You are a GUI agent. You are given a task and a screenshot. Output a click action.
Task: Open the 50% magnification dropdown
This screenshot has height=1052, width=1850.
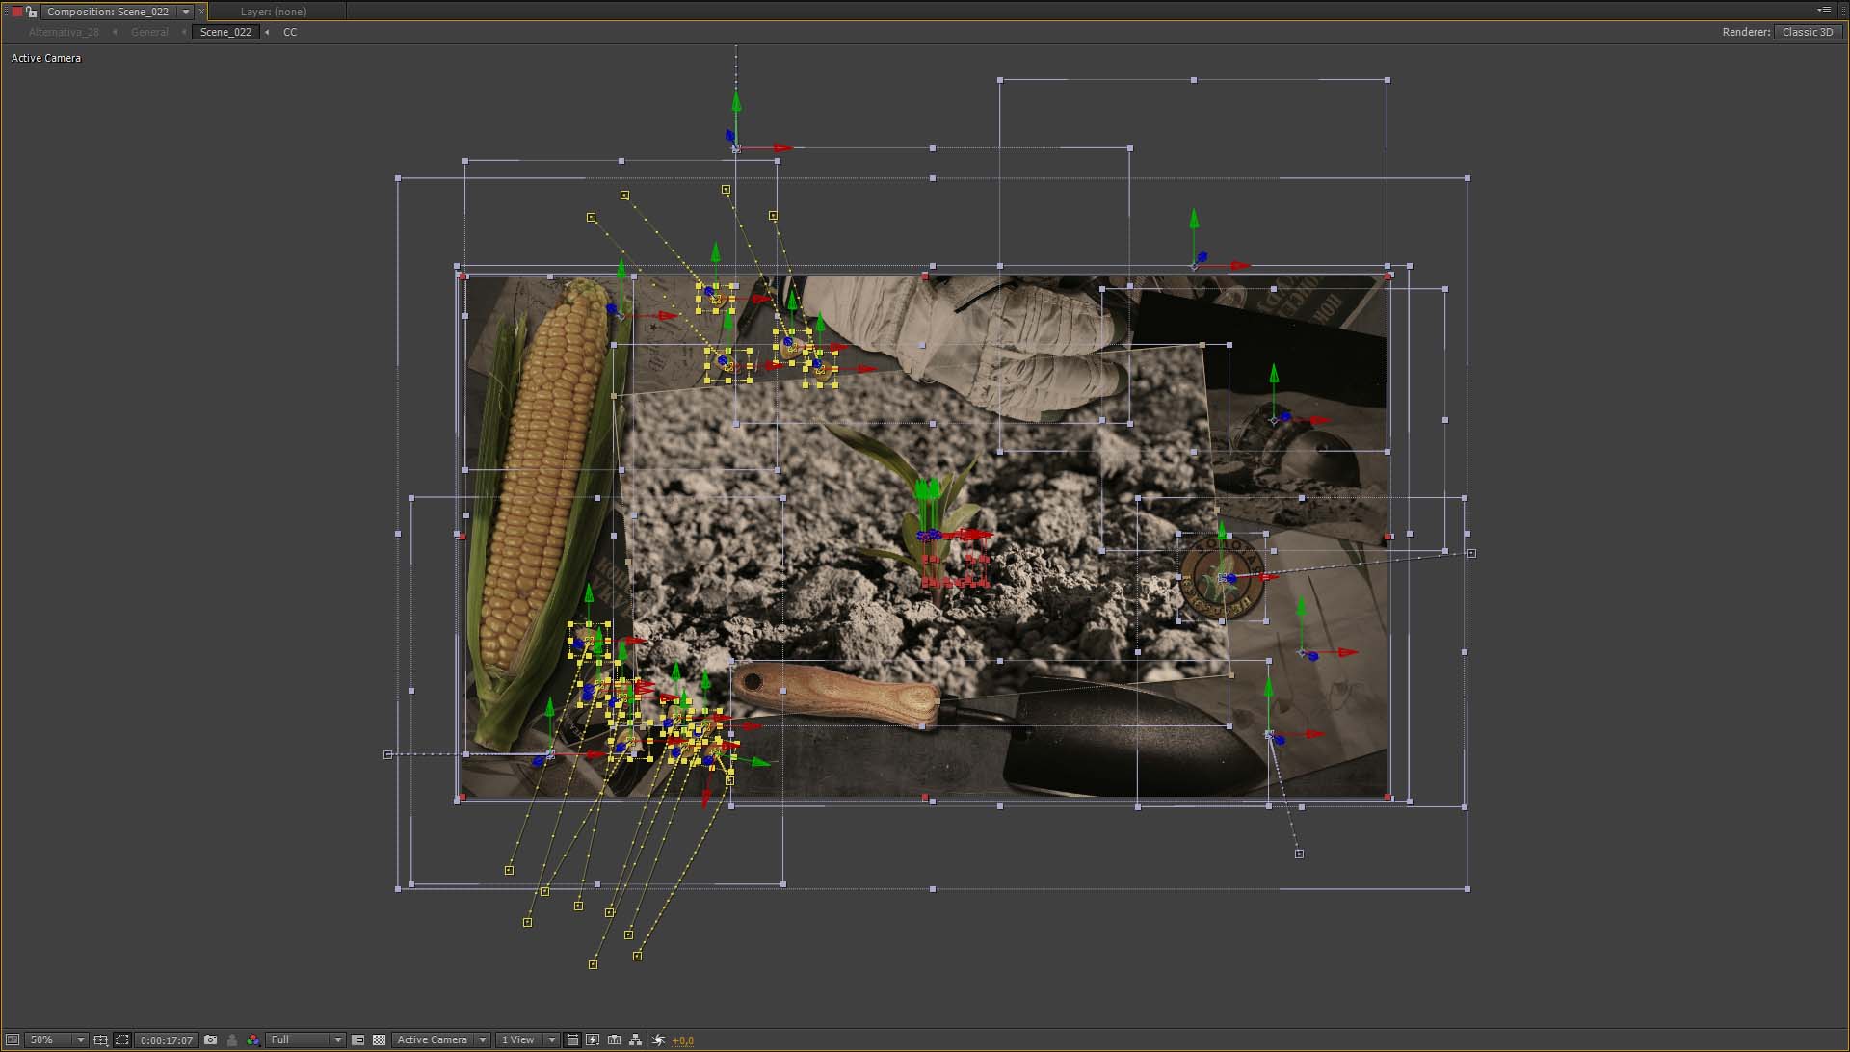[56, 1040]
